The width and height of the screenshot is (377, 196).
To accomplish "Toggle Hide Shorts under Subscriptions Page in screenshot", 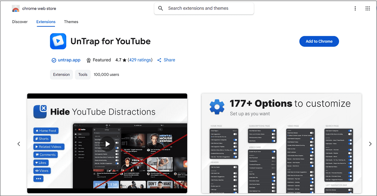I will point(273,141).
